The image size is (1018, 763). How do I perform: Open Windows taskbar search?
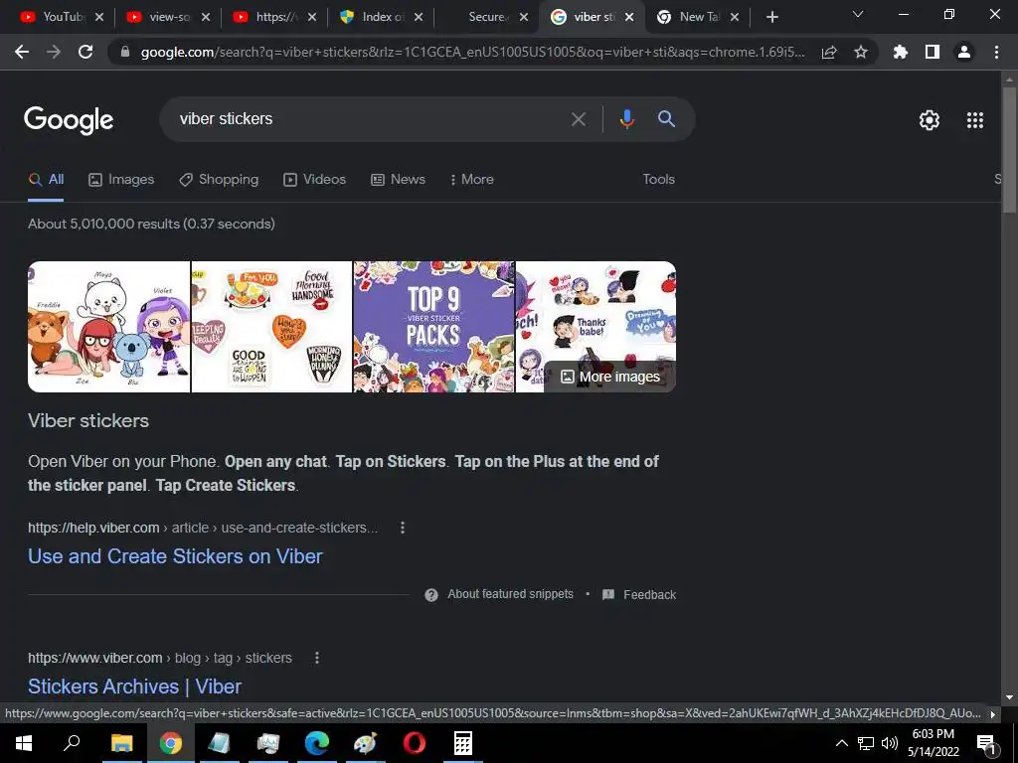tap(72, 742)
